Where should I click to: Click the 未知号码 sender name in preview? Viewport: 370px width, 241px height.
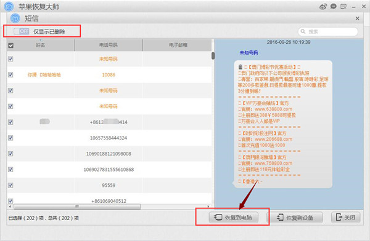coord(249,53)
